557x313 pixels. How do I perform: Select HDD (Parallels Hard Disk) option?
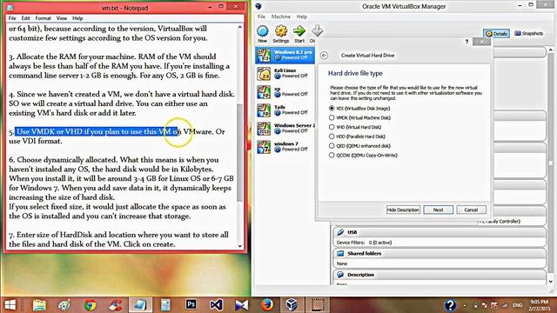(357, 137)
